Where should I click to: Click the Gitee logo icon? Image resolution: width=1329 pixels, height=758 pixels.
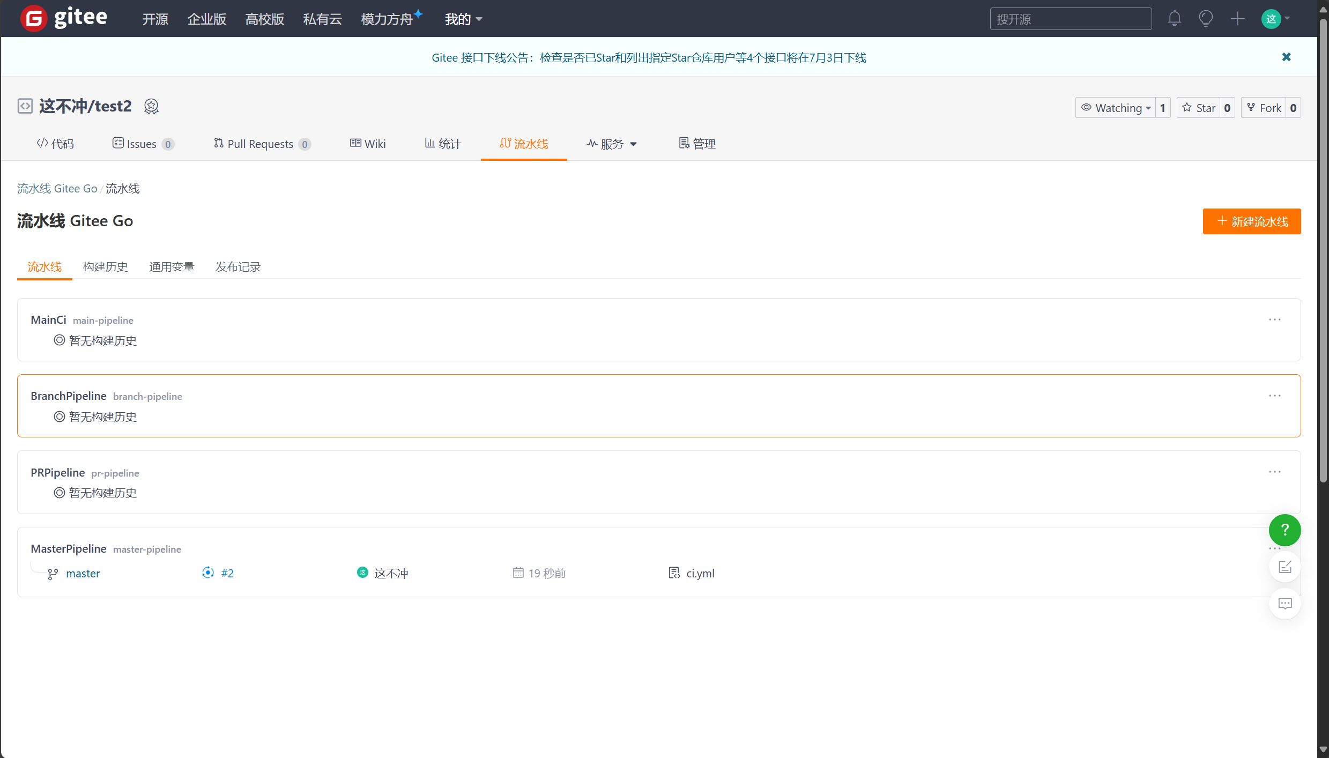click(x=34, y=18)
